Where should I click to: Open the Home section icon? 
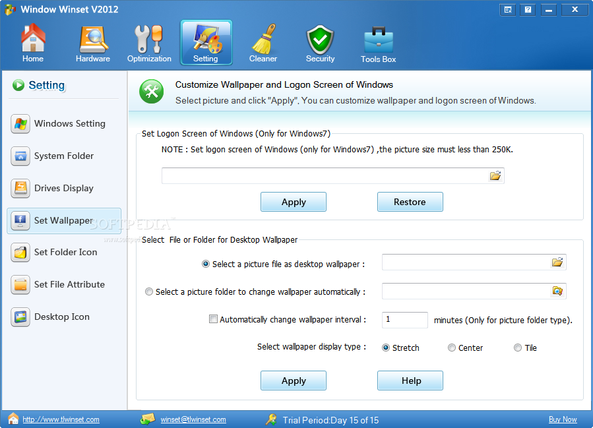(33, 38)
